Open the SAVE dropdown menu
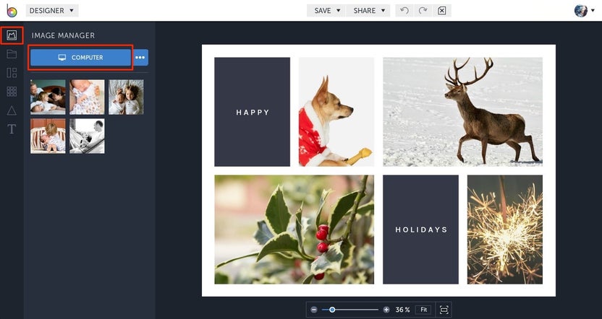 coord(326,11)
